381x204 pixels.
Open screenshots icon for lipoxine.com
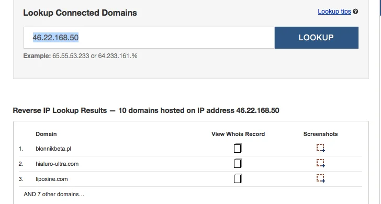click(x=321, y=178)
